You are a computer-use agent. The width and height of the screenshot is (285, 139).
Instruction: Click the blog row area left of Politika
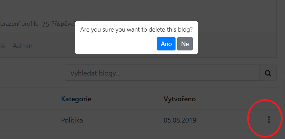point(28,120)
